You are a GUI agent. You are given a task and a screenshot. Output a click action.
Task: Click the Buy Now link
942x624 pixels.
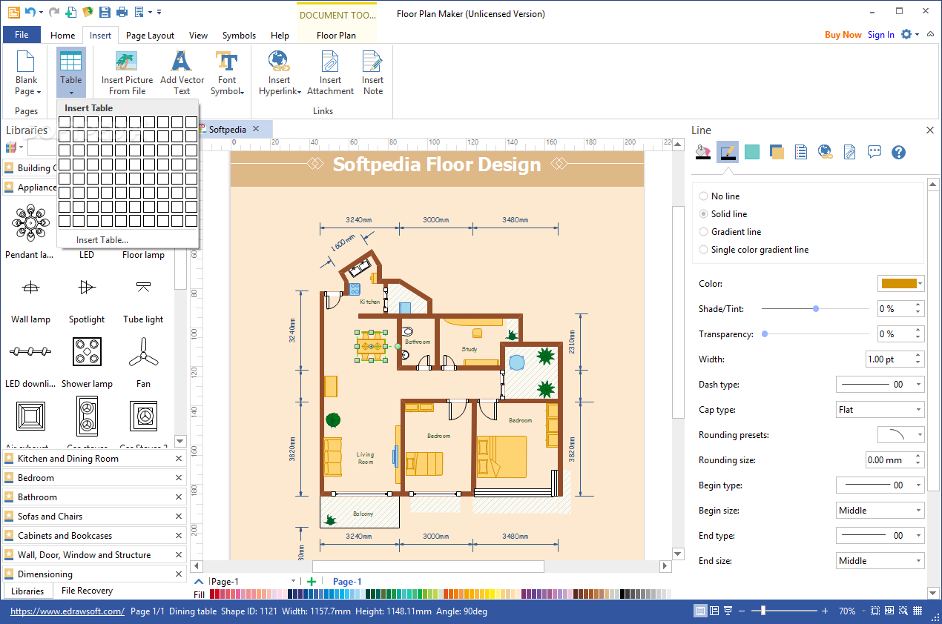point(843,35)
